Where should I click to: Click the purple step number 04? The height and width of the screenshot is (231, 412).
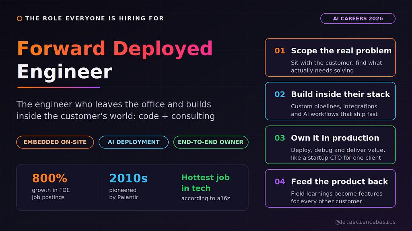(280, 182)
